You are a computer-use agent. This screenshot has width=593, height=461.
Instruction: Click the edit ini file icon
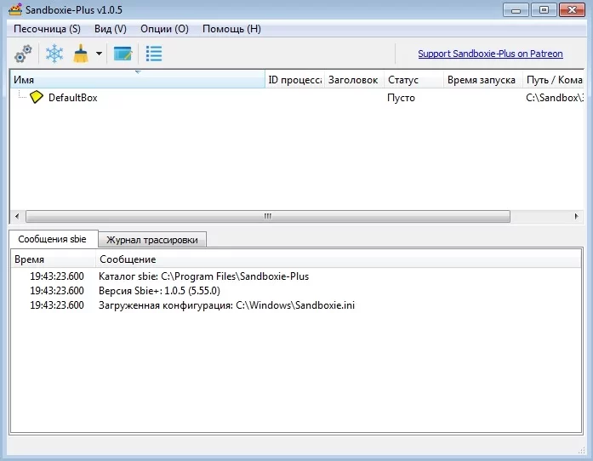pos(123,54)
